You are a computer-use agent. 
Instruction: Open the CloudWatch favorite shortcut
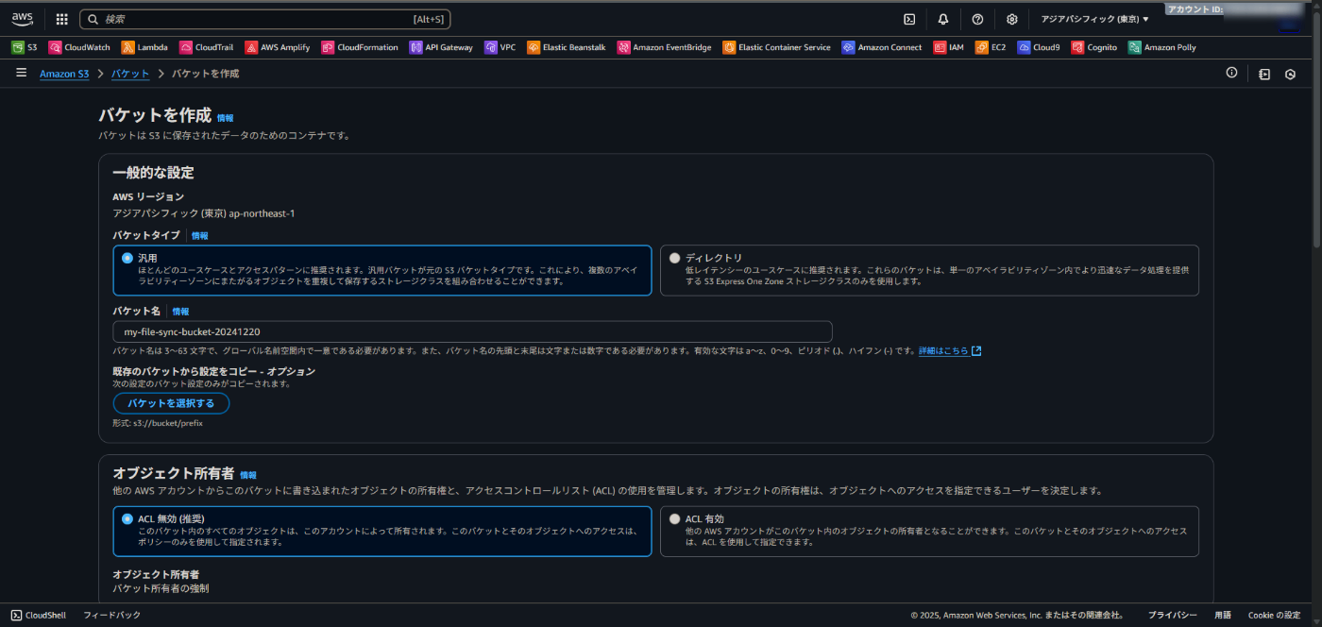80,47
